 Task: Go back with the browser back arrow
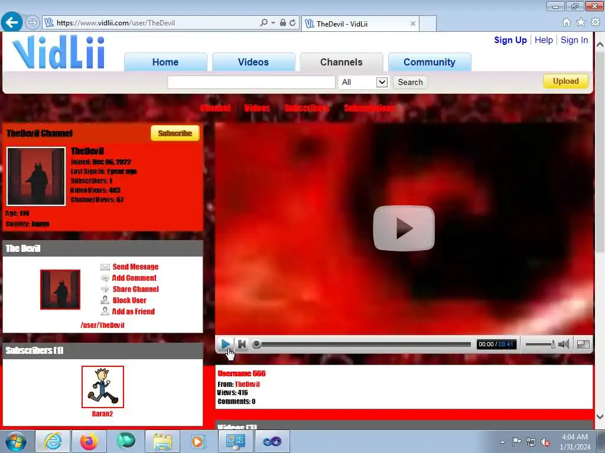click(12, 22)
